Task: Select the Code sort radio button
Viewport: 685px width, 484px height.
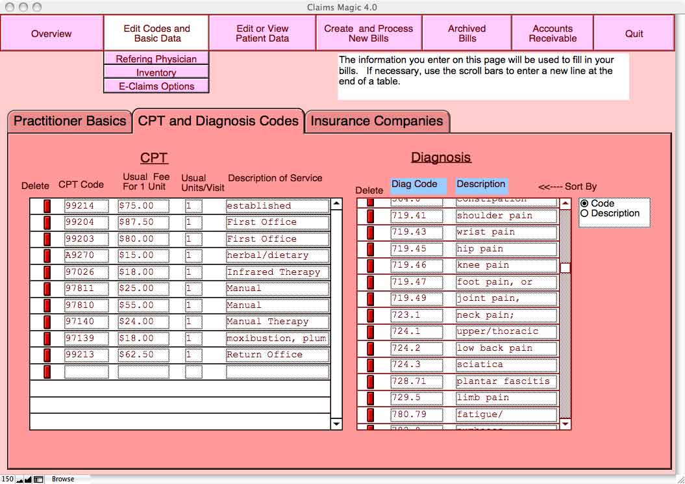Action: pyautogui.click(x=584, y=204)
